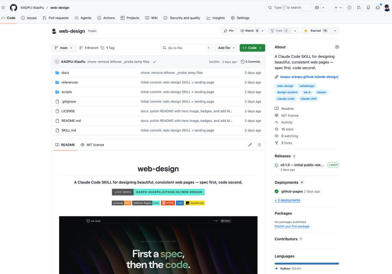The height and width of the screenshot is (274, 392).
Task: Click the '+ 3 deployments' link
Action: (287, 200)
